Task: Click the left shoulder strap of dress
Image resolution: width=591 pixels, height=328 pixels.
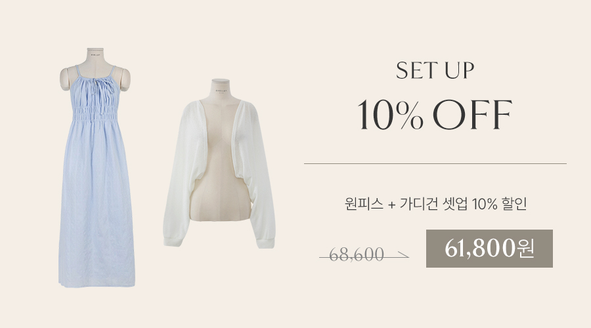Action: [77, 72]
